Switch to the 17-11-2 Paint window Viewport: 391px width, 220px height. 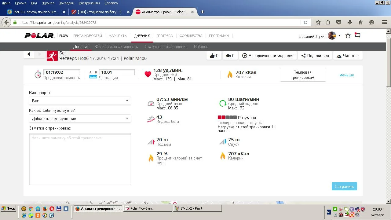tap(198, 208)
